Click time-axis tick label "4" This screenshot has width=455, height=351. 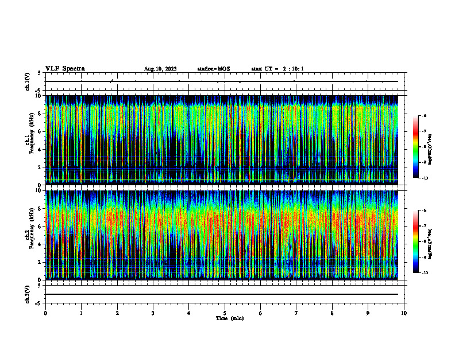[x=189, y=313]
